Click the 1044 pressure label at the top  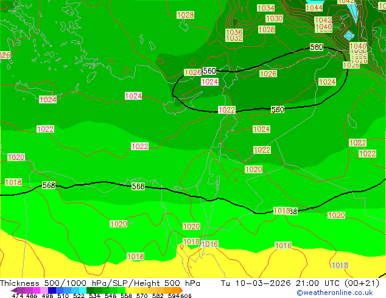314,8
